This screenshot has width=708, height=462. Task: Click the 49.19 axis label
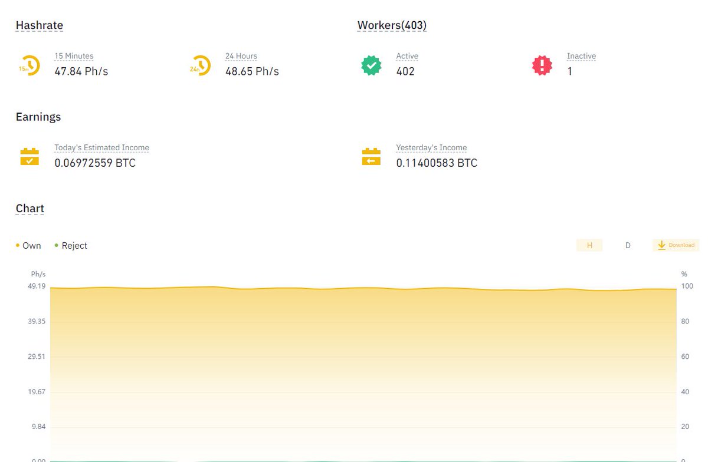coord(38,286)
